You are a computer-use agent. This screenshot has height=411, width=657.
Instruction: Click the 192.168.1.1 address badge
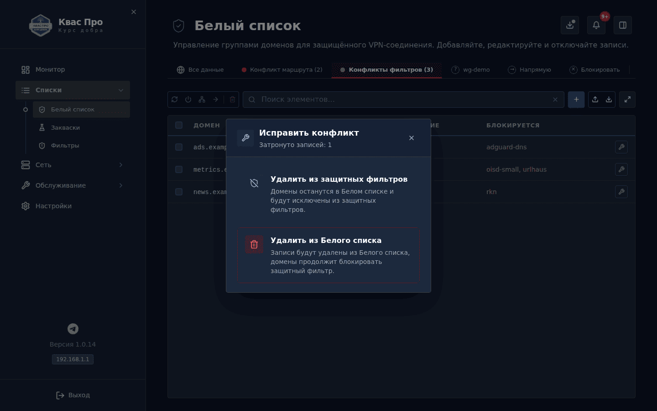click(73, 359)
